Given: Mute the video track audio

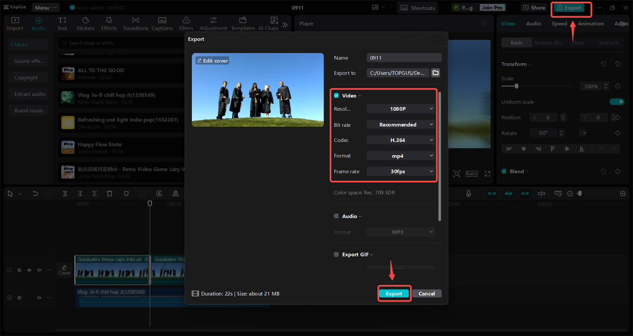Looking at the screenshot, I should click(39, 270).
